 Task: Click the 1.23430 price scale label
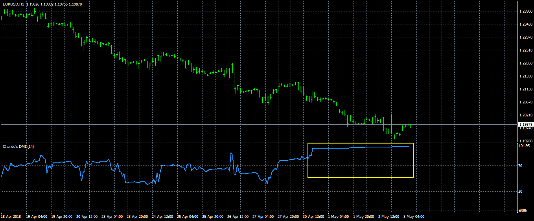[526, 24]
